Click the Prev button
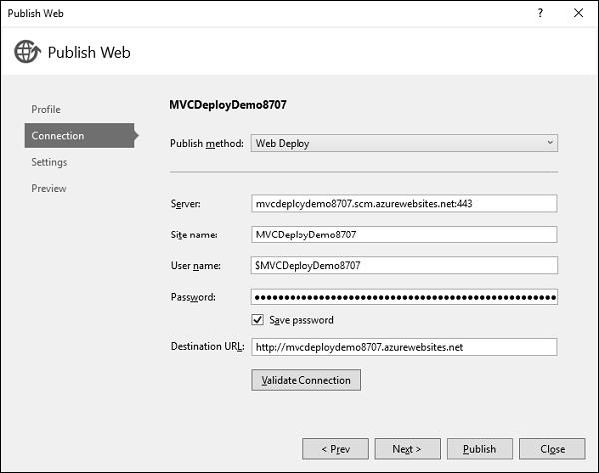This screenshot has width=599, height=473. (x=335, y=449)
